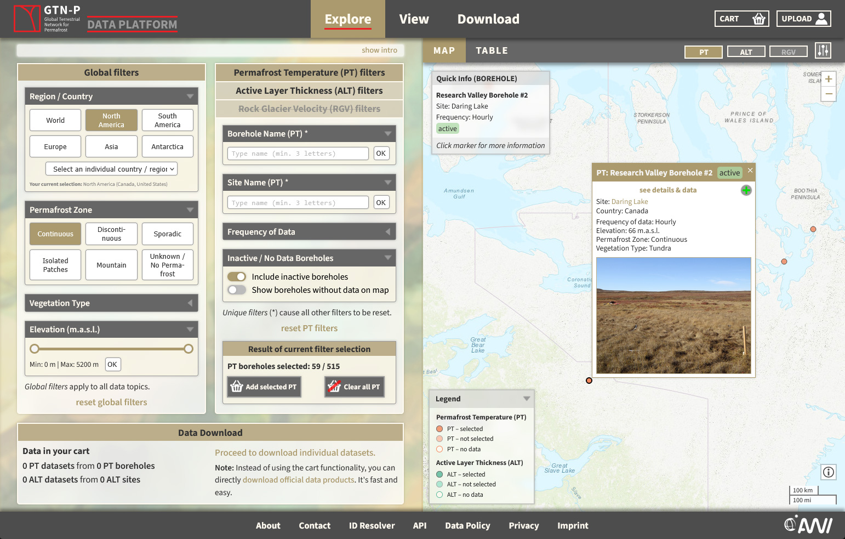845x539 pixels.
Task: Toggle Include inactive boreholes switch
Action: tap(237, 277)
